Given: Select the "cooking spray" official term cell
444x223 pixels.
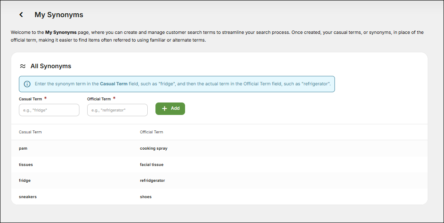Looking at the screenshot, I should 154,148.
